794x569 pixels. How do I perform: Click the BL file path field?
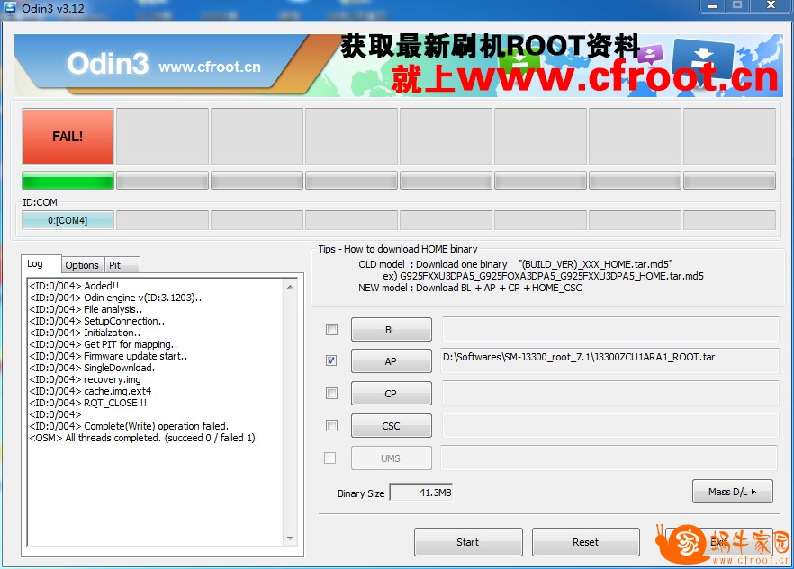609,329
